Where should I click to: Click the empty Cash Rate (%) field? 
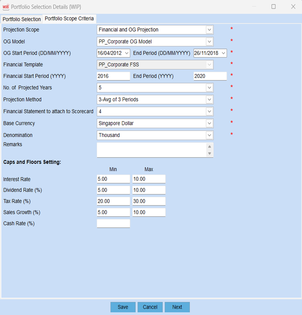click(113, 224)
